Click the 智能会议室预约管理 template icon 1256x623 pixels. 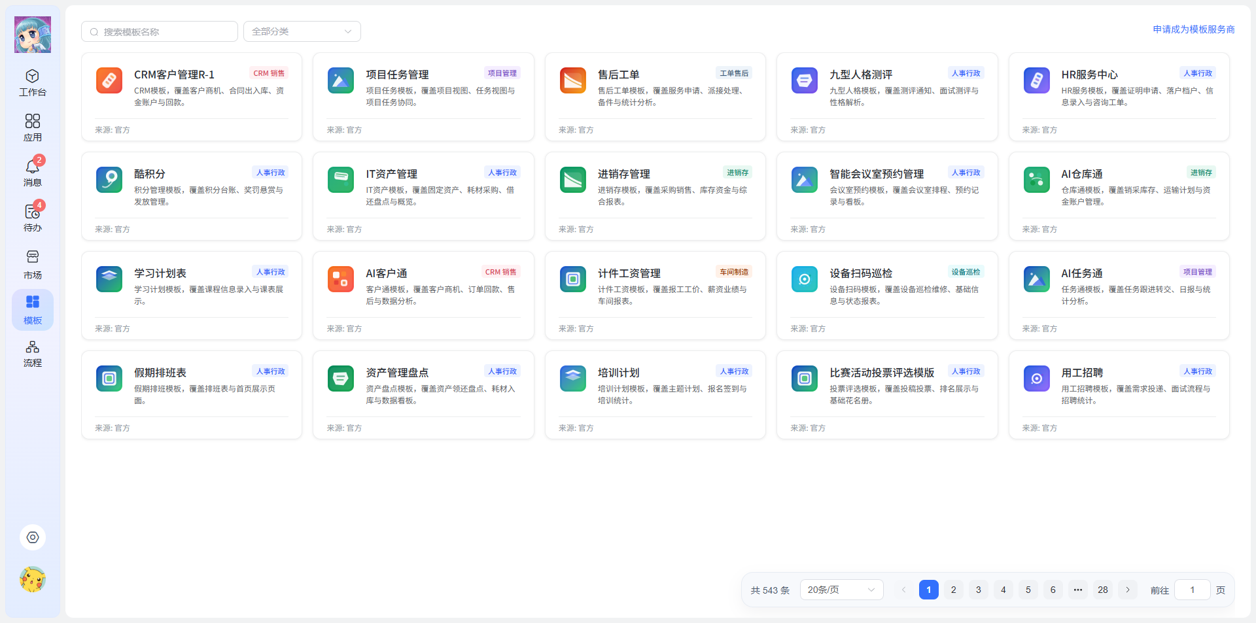[805, 180]
